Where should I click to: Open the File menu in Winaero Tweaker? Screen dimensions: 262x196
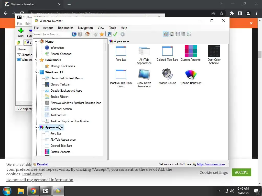click(x=36, y=28)
